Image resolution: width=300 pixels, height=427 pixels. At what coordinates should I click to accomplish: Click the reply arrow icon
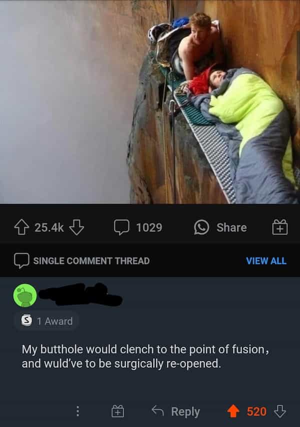[x=158, y=410]
